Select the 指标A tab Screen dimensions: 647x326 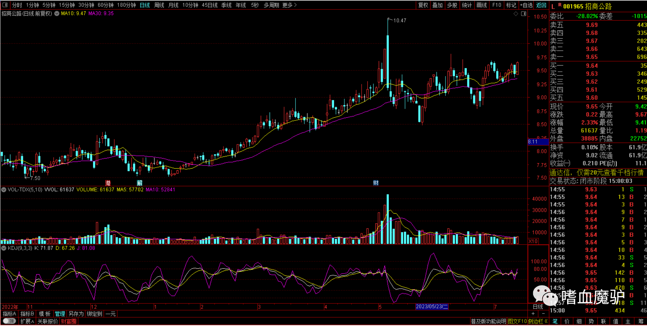pos(9,314)
